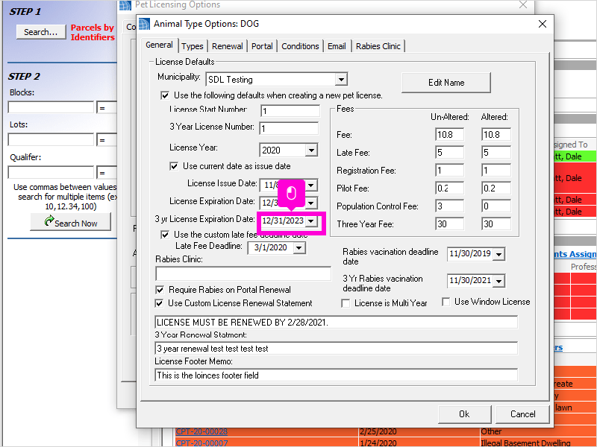The height and width of the screenshot is (447, 597).
Task: Close the Pet Licensing Options window
Action: coord(523,4)
